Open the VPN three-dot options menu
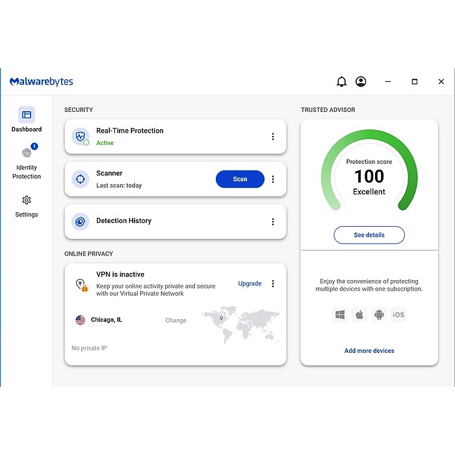 click(x=273, y=283)
